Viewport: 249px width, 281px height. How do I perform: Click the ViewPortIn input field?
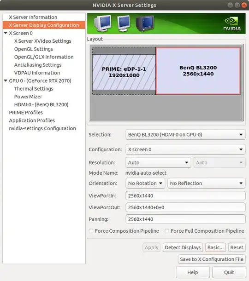pos(185,195)
